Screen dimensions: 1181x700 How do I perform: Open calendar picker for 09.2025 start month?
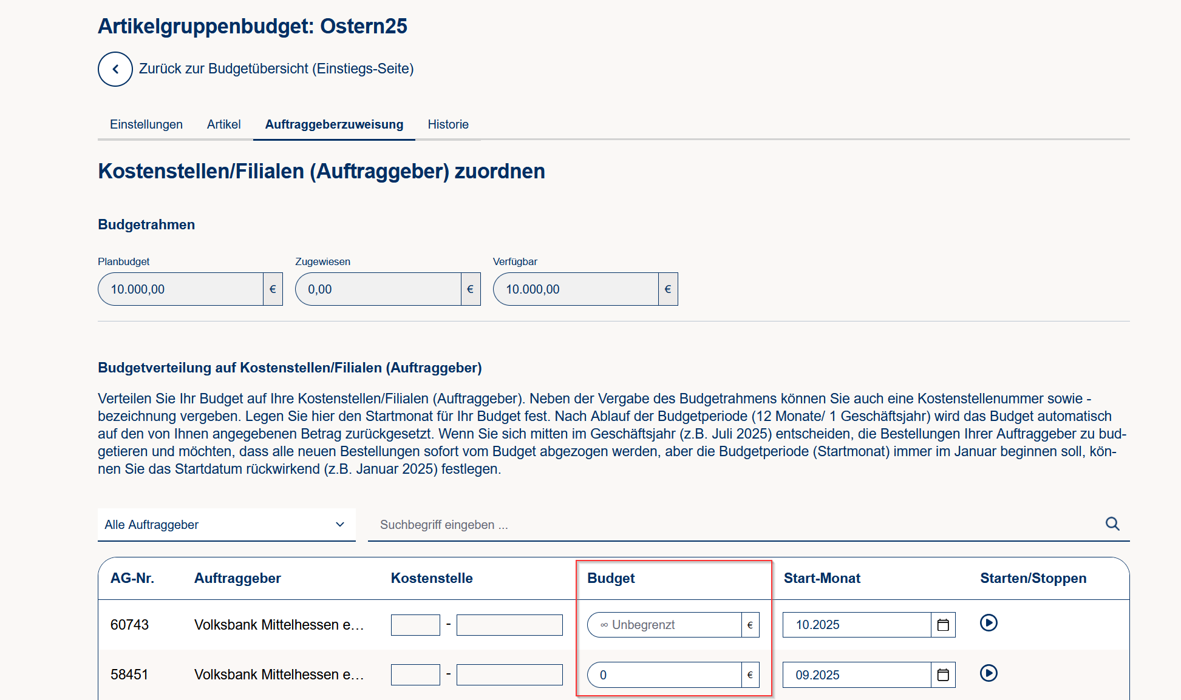[x=943, y=675]
